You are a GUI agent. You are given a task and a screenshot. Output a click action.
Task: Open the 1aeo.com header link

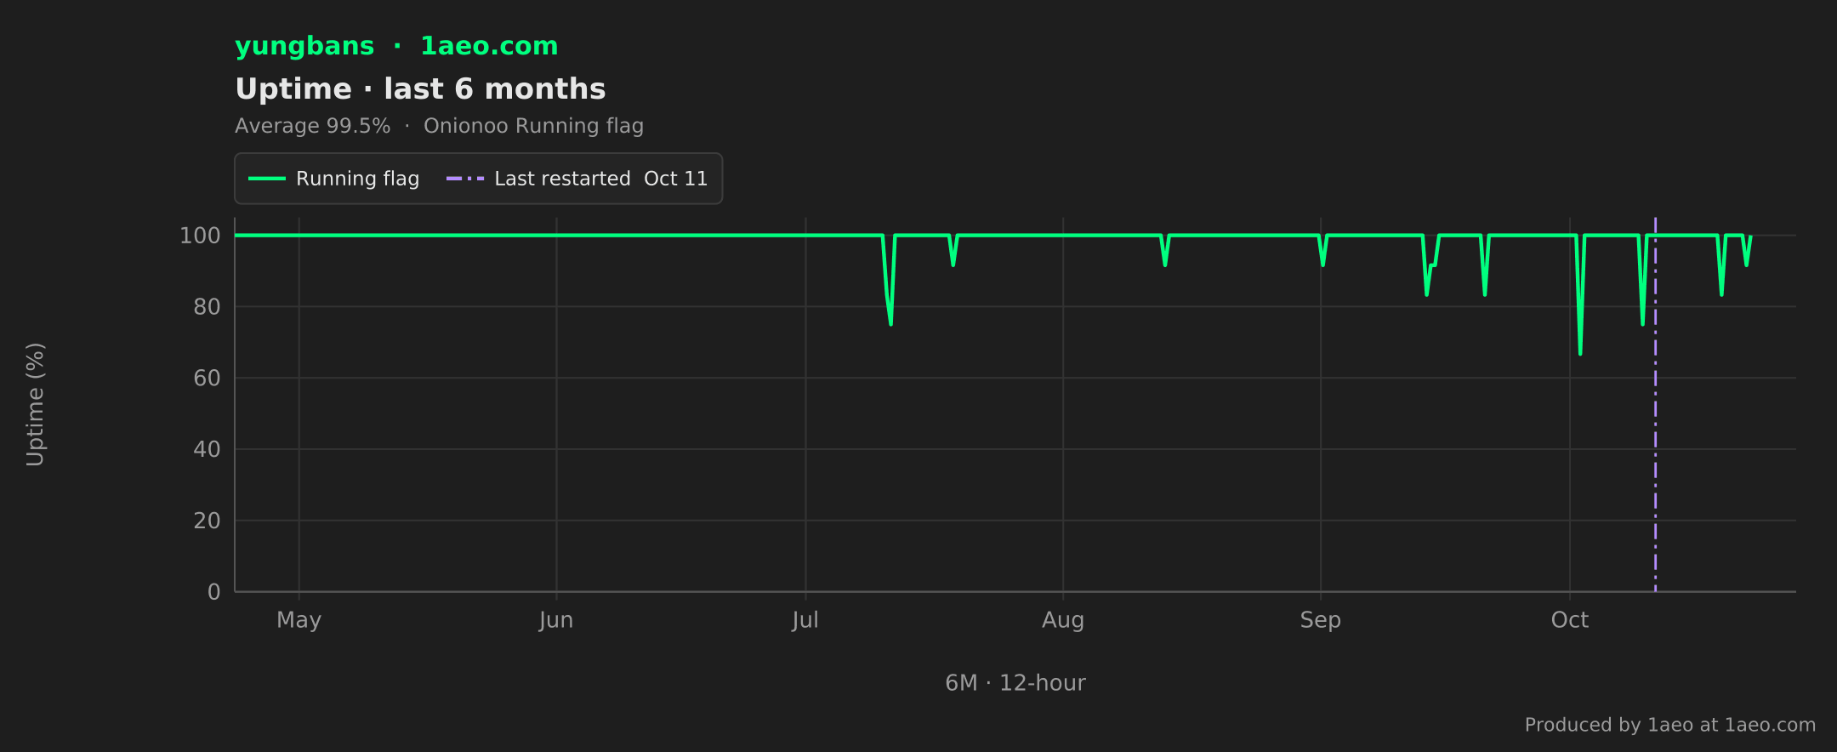click(489, 46)
